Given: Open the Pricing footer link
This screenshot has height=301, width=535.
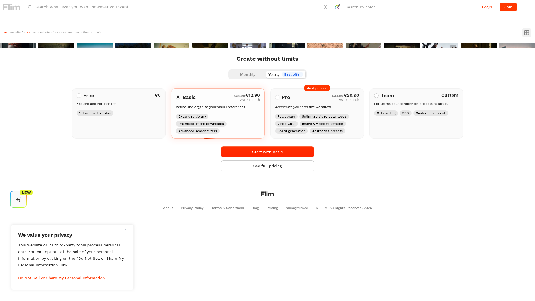Looking at the screenshot, I should coord(272,208).
